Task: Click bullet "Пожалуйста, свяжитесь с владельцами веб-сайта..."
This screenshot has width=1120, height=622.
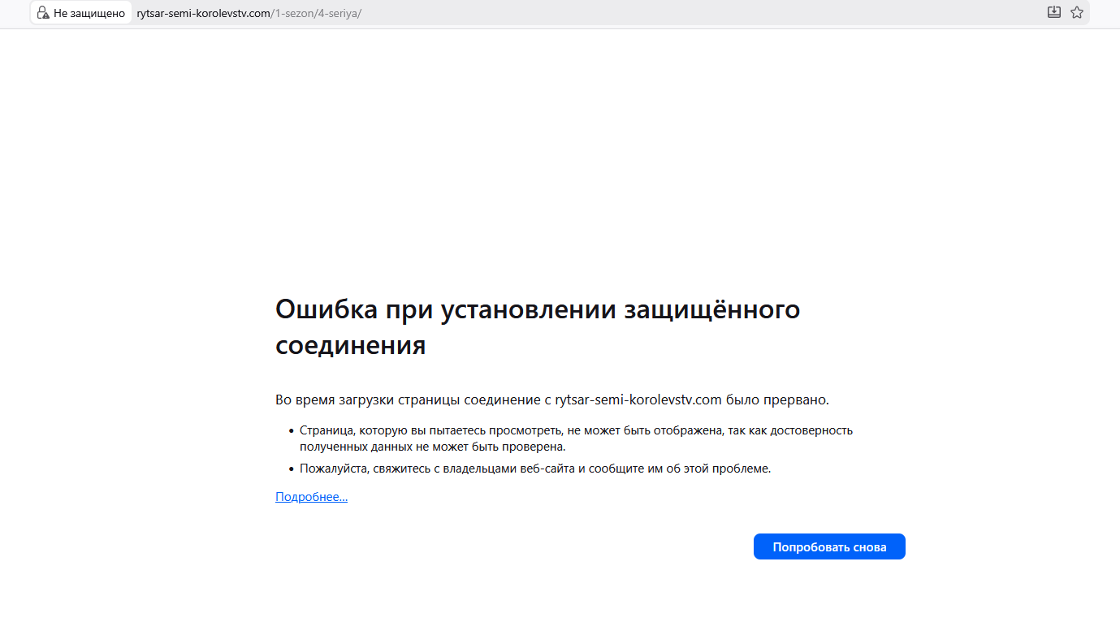Action: pyautogui.click(x=535, y=469)
